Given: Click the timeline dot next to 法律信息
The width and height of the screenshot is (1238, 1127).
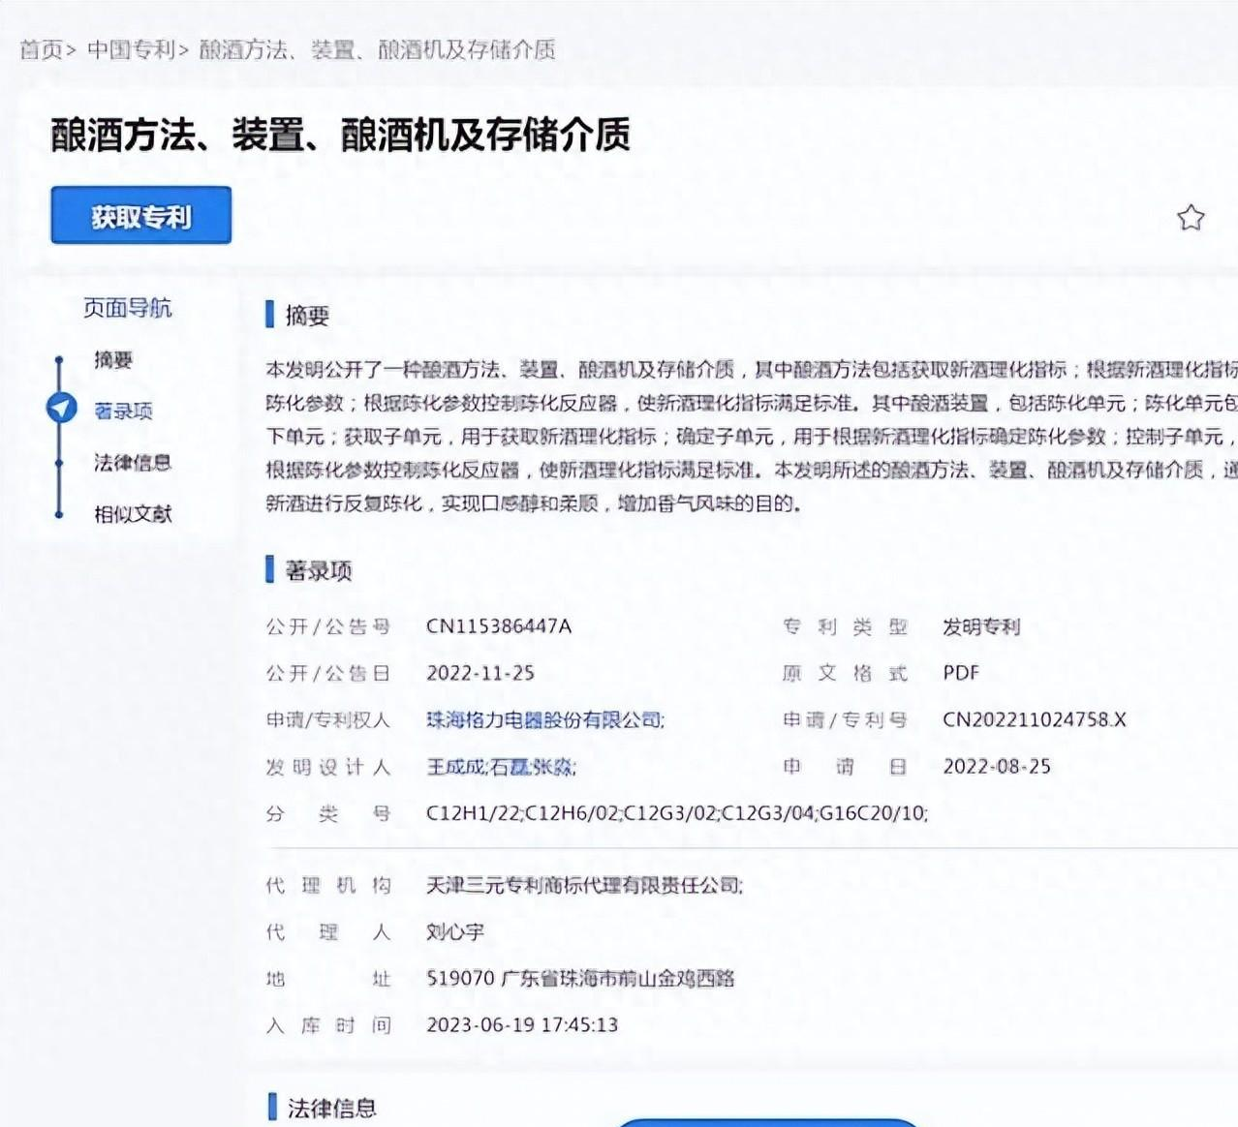Looking at the screenshot, I should coord(61,463).
